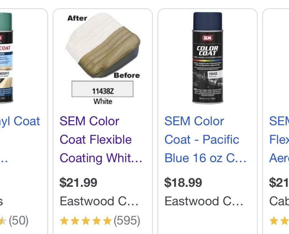Click the $18.99 price
The width and height of the screenshot is (289, 234).
(x=183, y=183)
